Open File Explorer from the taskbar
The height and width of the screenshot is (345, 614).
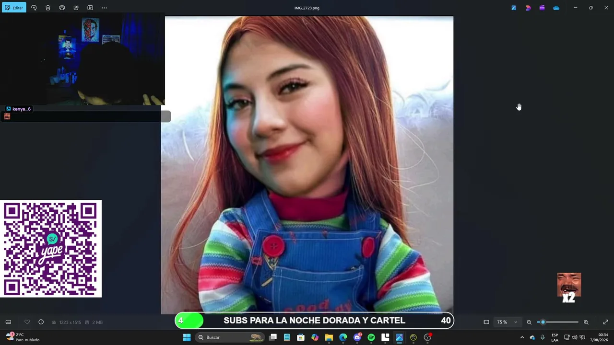pyautogui.click(x=329, y=337)
